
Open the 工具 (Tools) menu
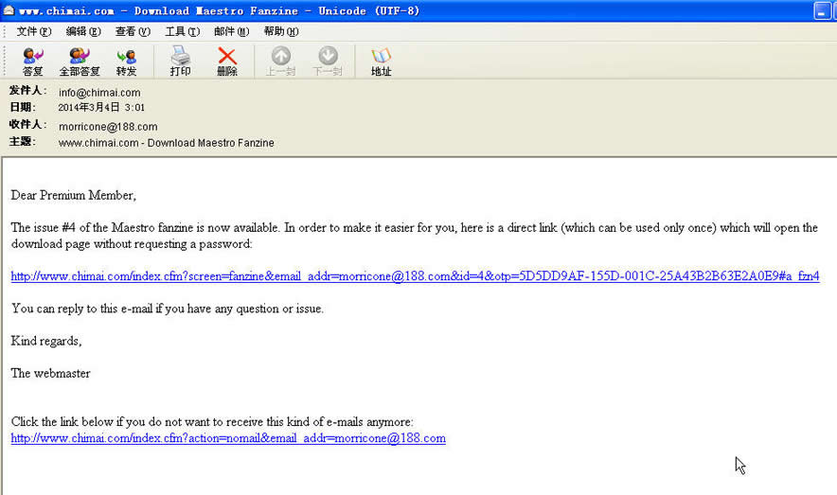[183, 31]
